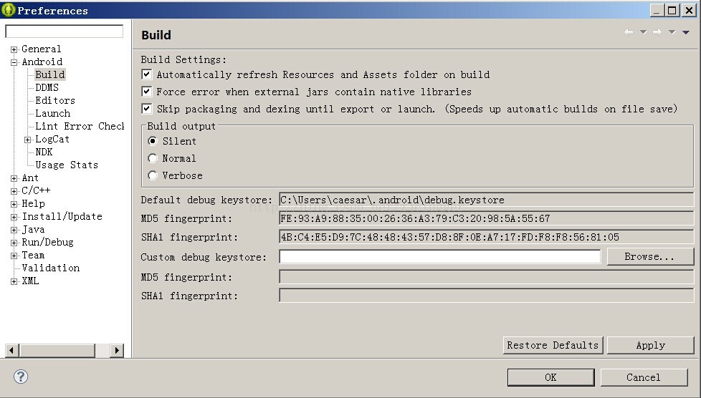The width and height of the screenshot is (701, 398).
Task: Open the back history dropdown arrow
Action: point(644,32)
